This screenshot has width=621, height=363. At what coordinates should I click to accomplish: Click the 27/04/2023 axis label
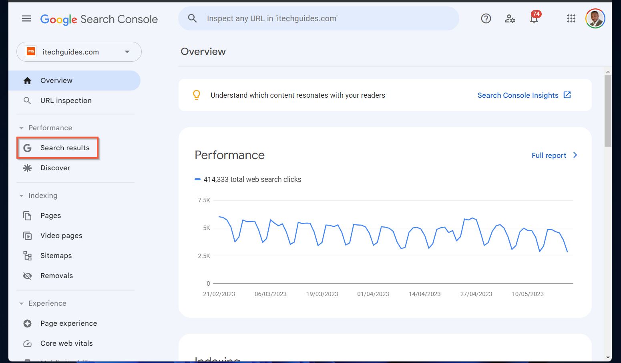[x=476, y=294]
